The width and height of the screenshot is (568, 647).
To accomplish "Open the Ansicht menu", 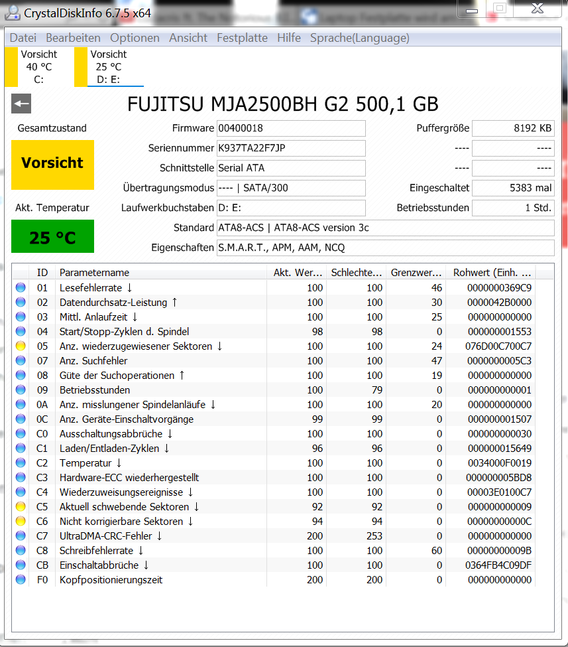I will pos(188,38).
